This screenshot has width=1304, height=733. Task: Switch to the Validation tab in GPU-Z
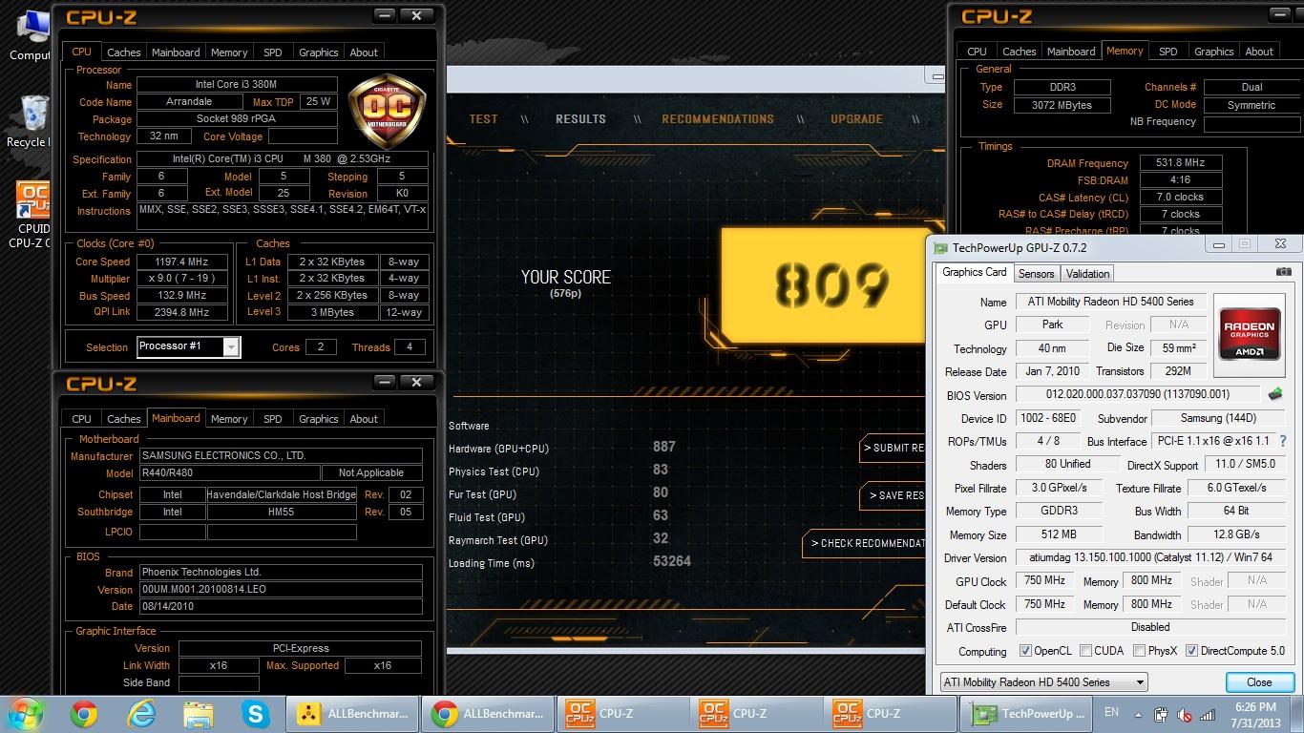(x=1087, y=274)
